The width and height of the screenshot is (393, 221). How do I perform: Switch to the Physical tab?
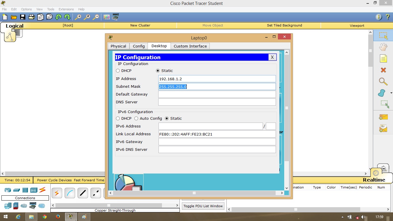click(x=118, y=46)
